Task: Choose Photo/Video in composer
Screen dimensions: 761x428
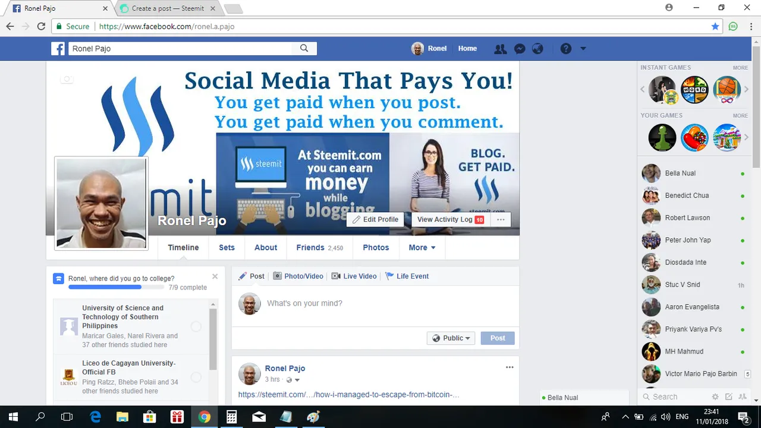Action: tap(298, 276)
